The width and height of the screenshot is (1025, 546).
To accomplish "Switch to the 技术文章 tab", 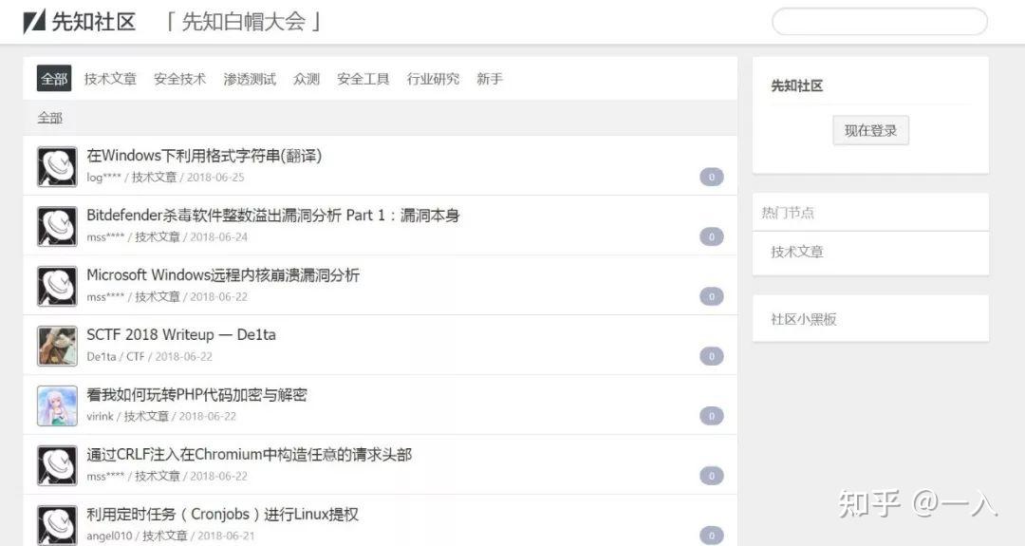I will point(110,79).
